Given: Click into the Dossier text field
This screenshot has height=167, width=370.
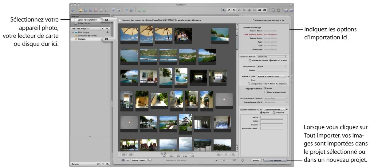Looking at the screenshot, I should (272, 70).
